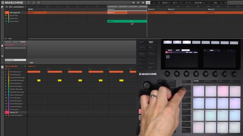This screenshot has height=136, width=243.
Task: Click the first Kick GetLarge 1 note
Action: tap(34, 72)
